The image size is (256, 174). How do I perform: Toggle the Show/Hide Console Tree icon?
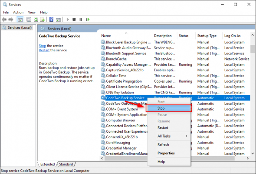coord(20,20)
